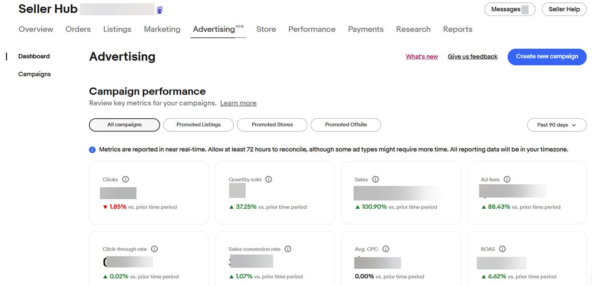Screen dimensions: 592x286
Task: Select Dashboard in the sidebar
Action: coord(34,56)
